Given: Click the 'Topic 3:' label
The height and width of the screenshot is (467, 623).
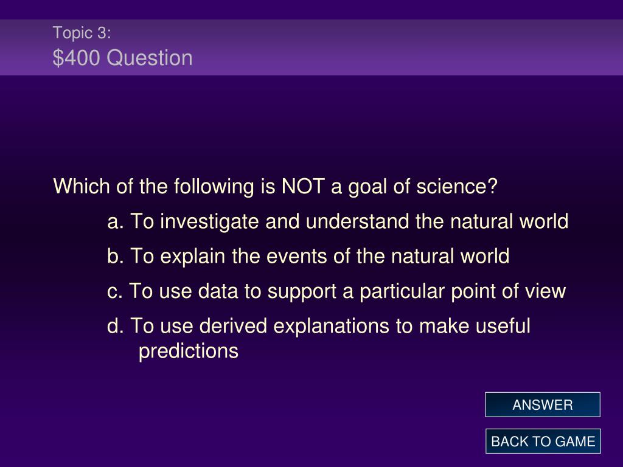Looking at the screenshot, I should point(82,33).
